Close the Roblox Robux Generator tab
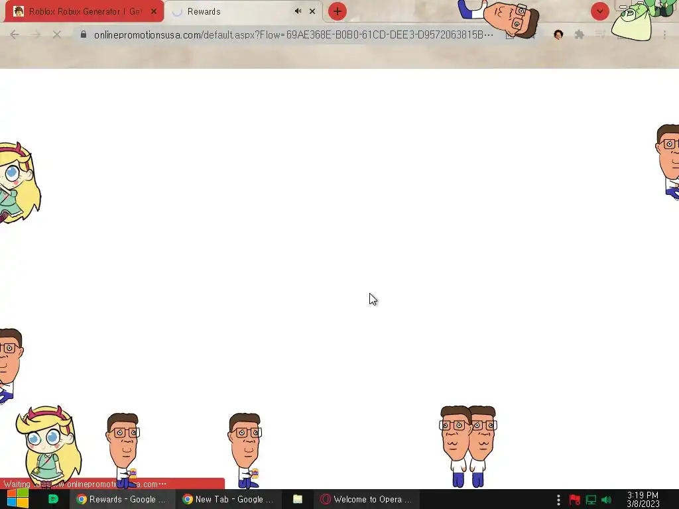 [154, 11]
